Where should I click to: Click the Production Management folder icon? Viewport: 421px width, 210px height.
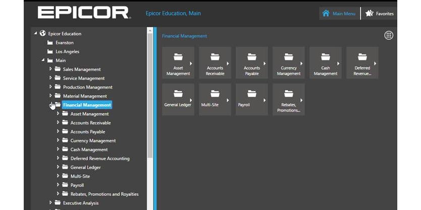[x=58, y=87]
